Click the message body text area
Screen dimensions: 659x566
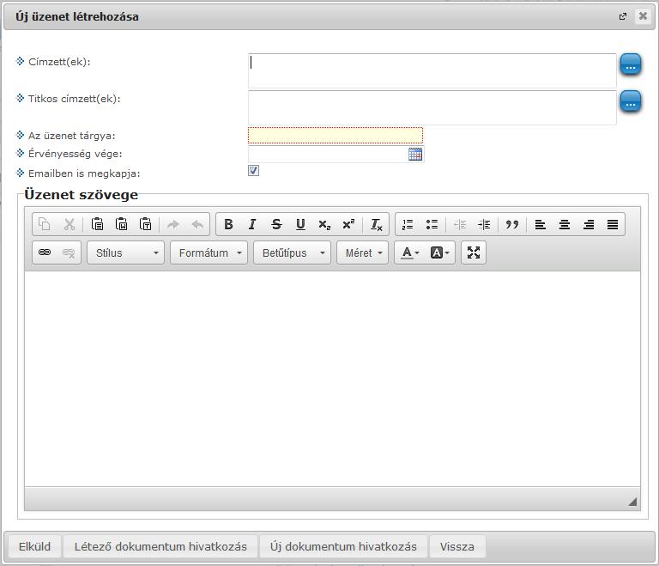(332, 379)
